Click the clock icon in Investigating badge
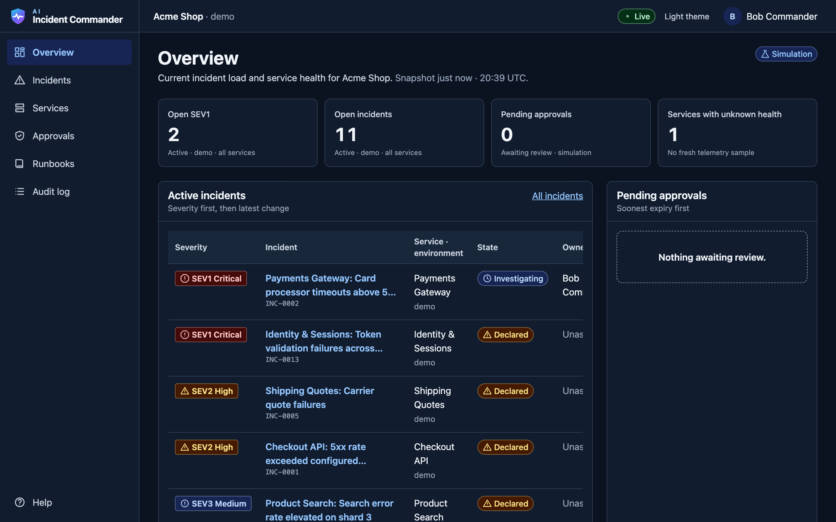 (487, 278)
